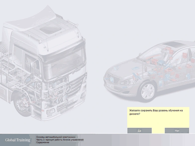Click the "Да" button to save progress
Viewport: 195px width, 146px height.
139,131
